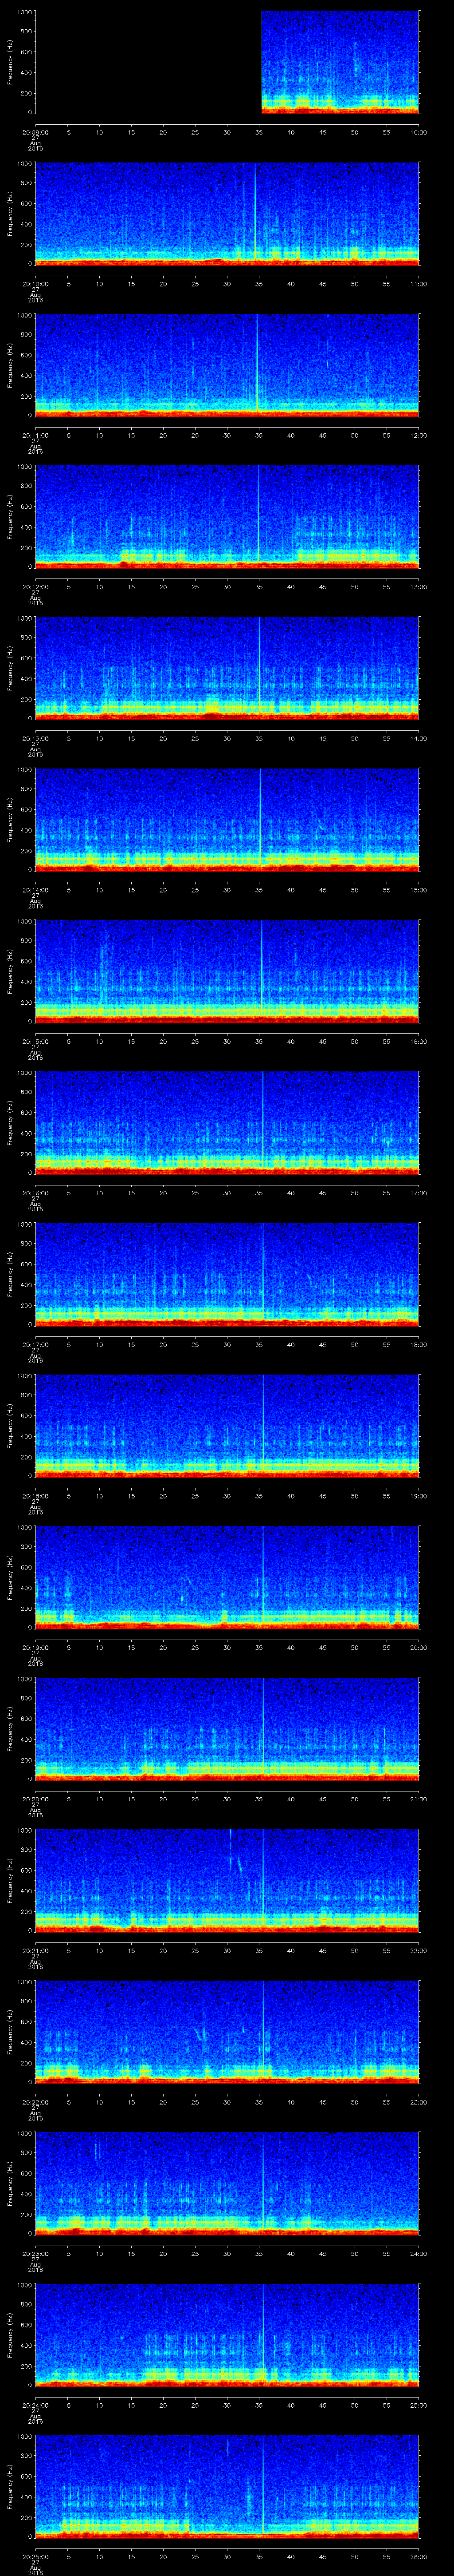Click the 17:00 end time label
Viewport: 454px width, 2576px height.
pos(418,1193)
